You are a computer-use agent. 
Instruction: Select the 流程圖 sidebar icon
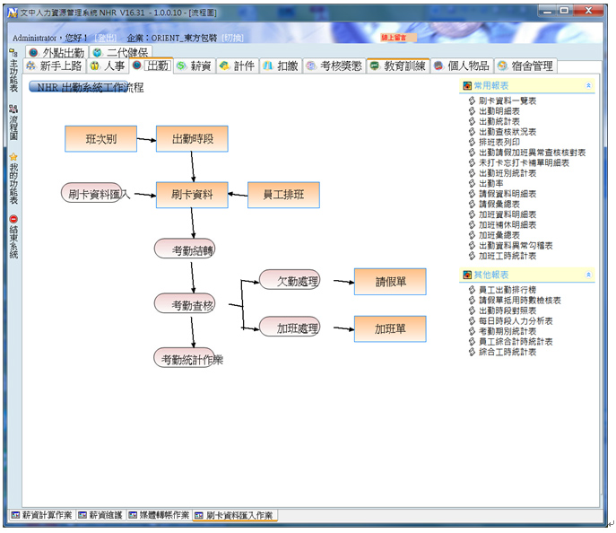tap(13, 109)
